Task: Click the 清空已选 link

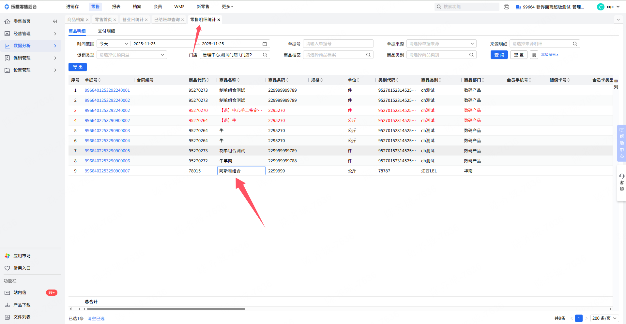Action: pos(96,319)
